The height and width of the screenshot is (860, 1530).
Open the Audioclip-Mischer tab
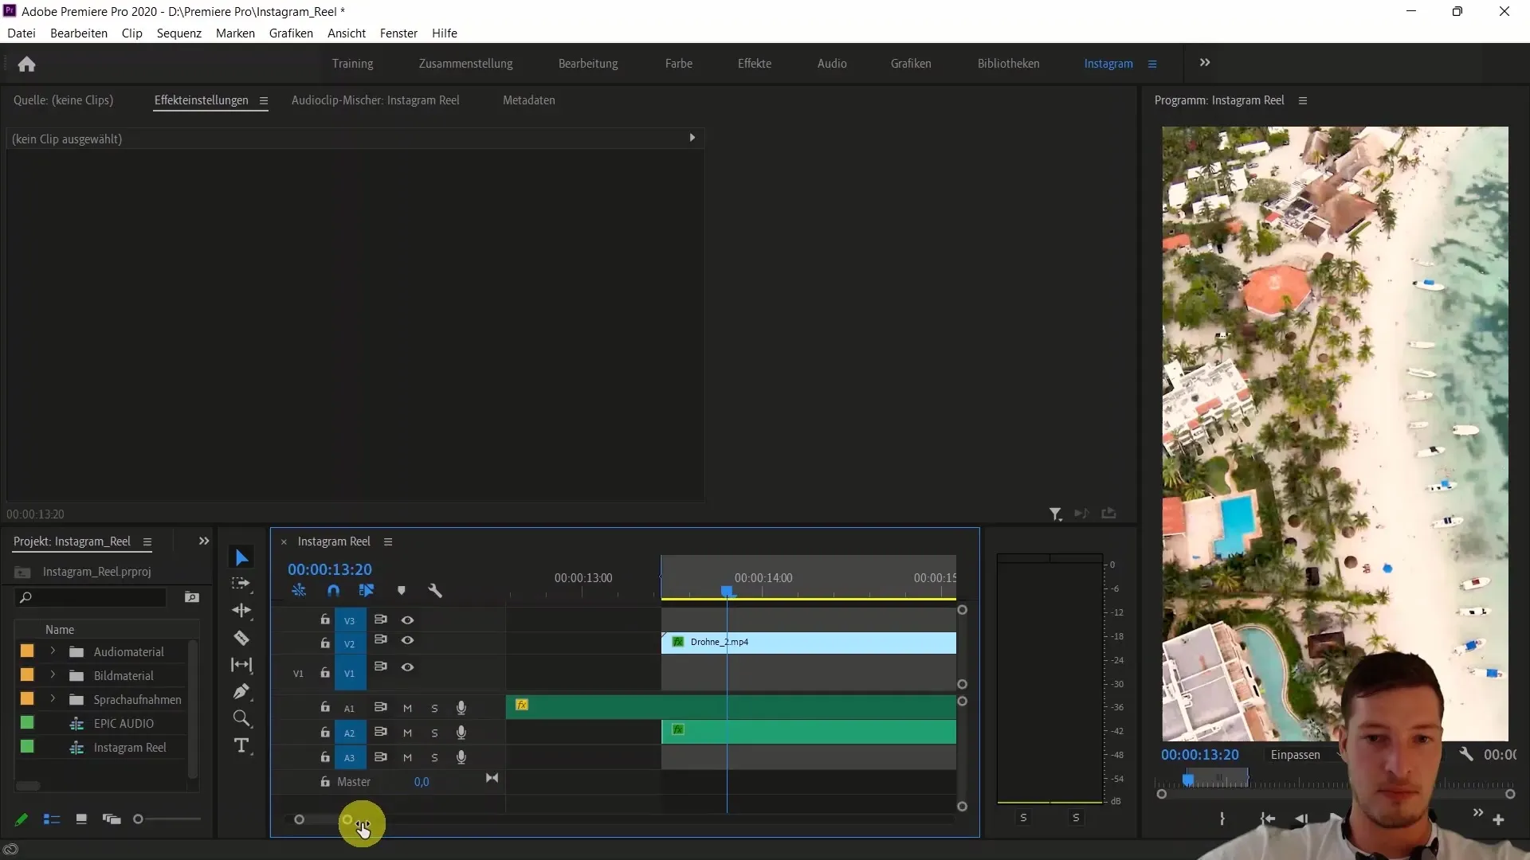[375, 100]
